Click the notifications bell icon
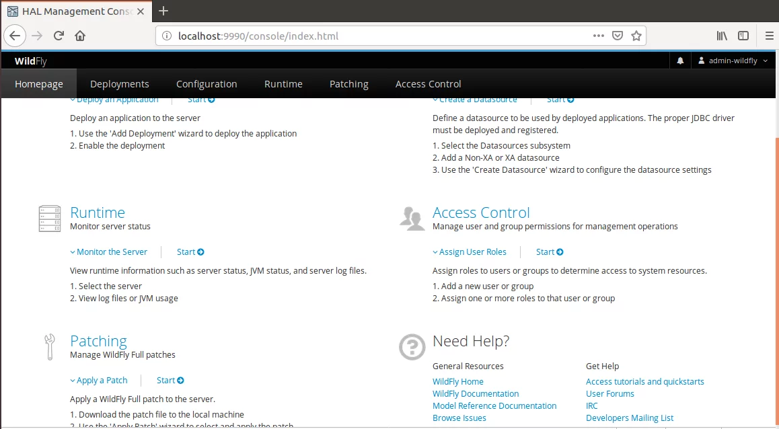Screen dimensions: 779x429 pos(680,61)
